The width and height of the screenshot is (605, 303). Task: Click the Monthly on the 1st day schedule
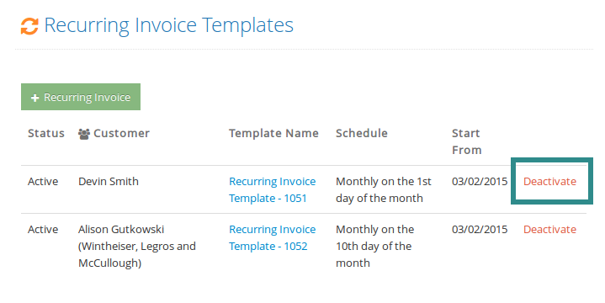coord(384,189)
